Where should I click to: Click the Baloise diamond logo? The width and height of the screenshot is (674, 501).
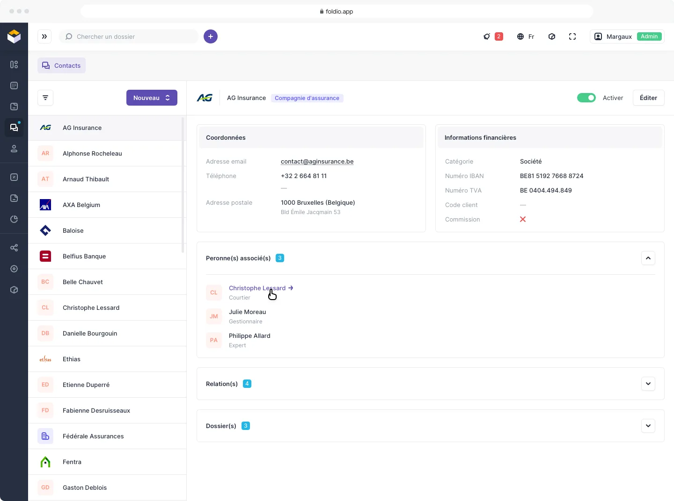(45, 230)
